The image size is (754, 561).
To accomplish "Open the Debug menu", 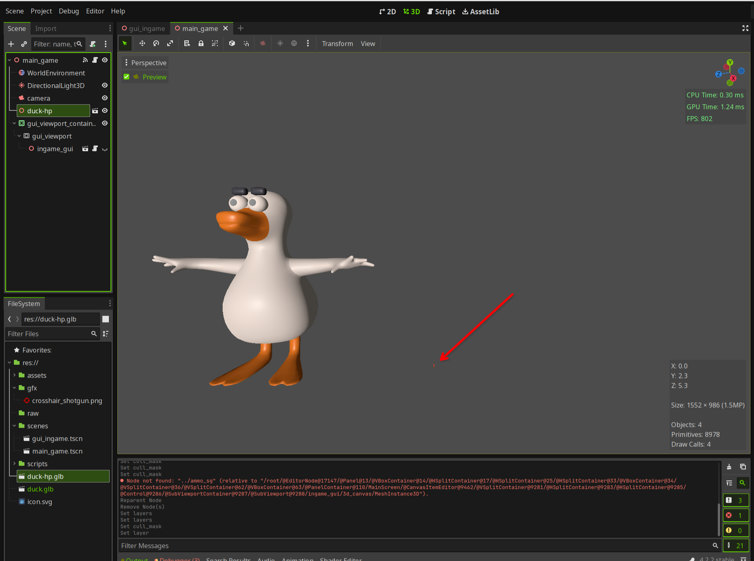I will coord(69,11).
